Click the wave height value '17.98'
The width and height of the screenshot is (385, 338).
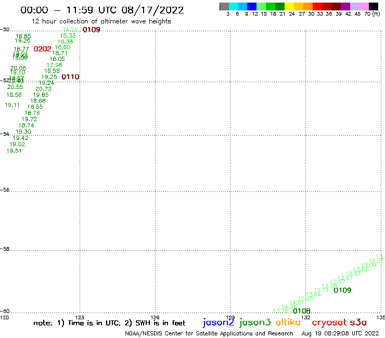(55, 65)
